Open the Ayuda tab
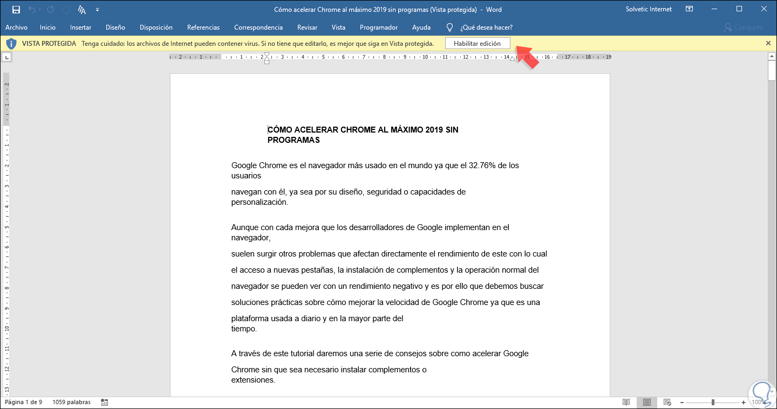Image resolution: width=777 pixels, height=409 pixels. tap(421, 27)
